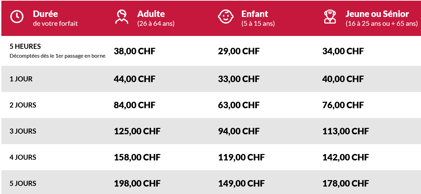Image resolution: width=421 pixels, height=194 pixels.
Task: Select the 4 JOURS duration label
Action: click(23, 157)
